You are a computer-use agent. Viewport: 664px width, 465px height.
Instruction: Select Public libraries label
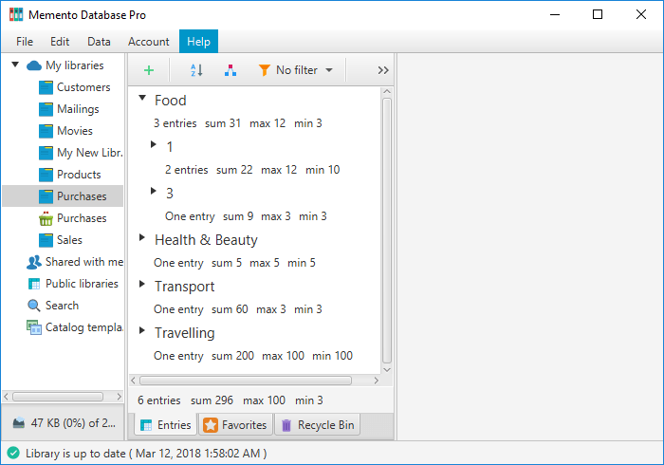coord(82,284)
